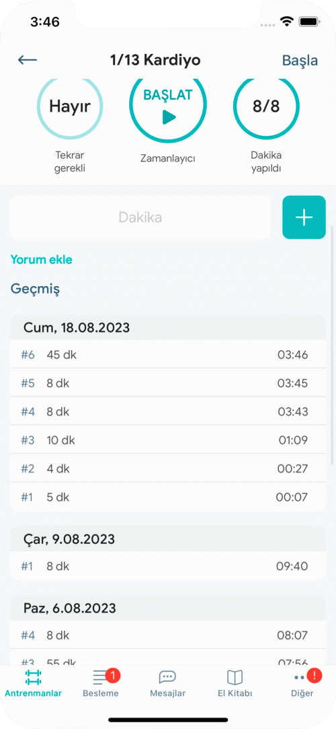Select the Paz, 6.08.2023 history header
The width and height of the screenshot is (336, 729).
click(168, 608)
